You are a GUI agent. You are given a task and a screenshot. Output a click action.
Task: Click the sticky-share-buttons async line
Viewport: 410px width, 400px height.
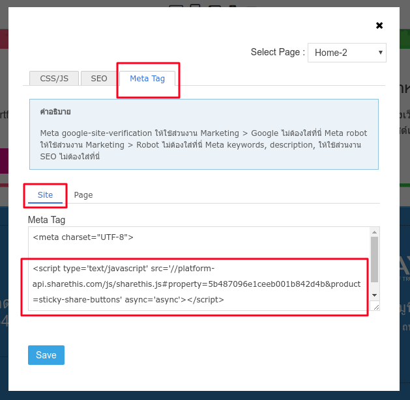[x=129, y=300]
